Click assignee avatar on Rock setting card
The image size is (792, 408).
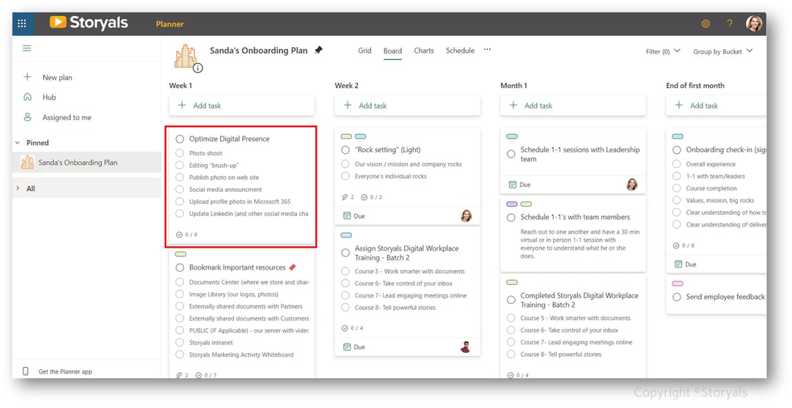[x=466, y=216]
